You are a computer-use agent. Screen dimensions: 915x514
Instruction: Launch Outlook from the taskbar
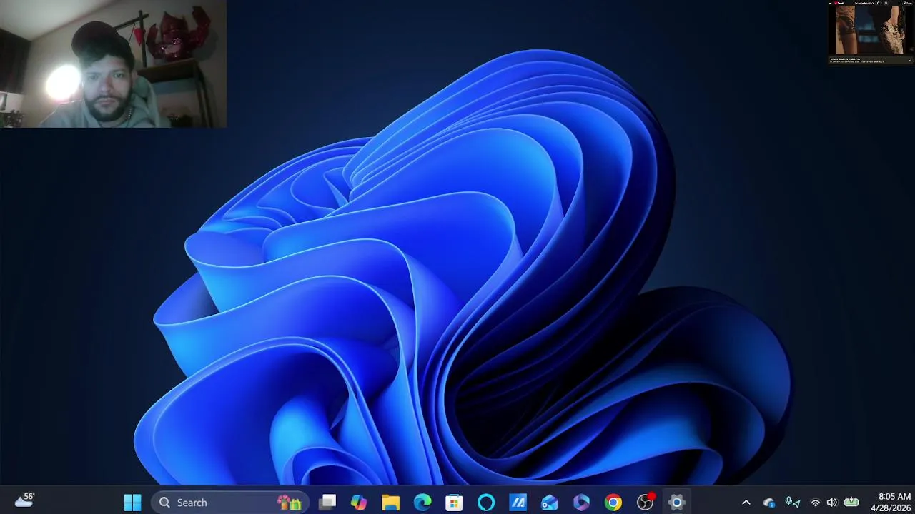coord(549,503)
